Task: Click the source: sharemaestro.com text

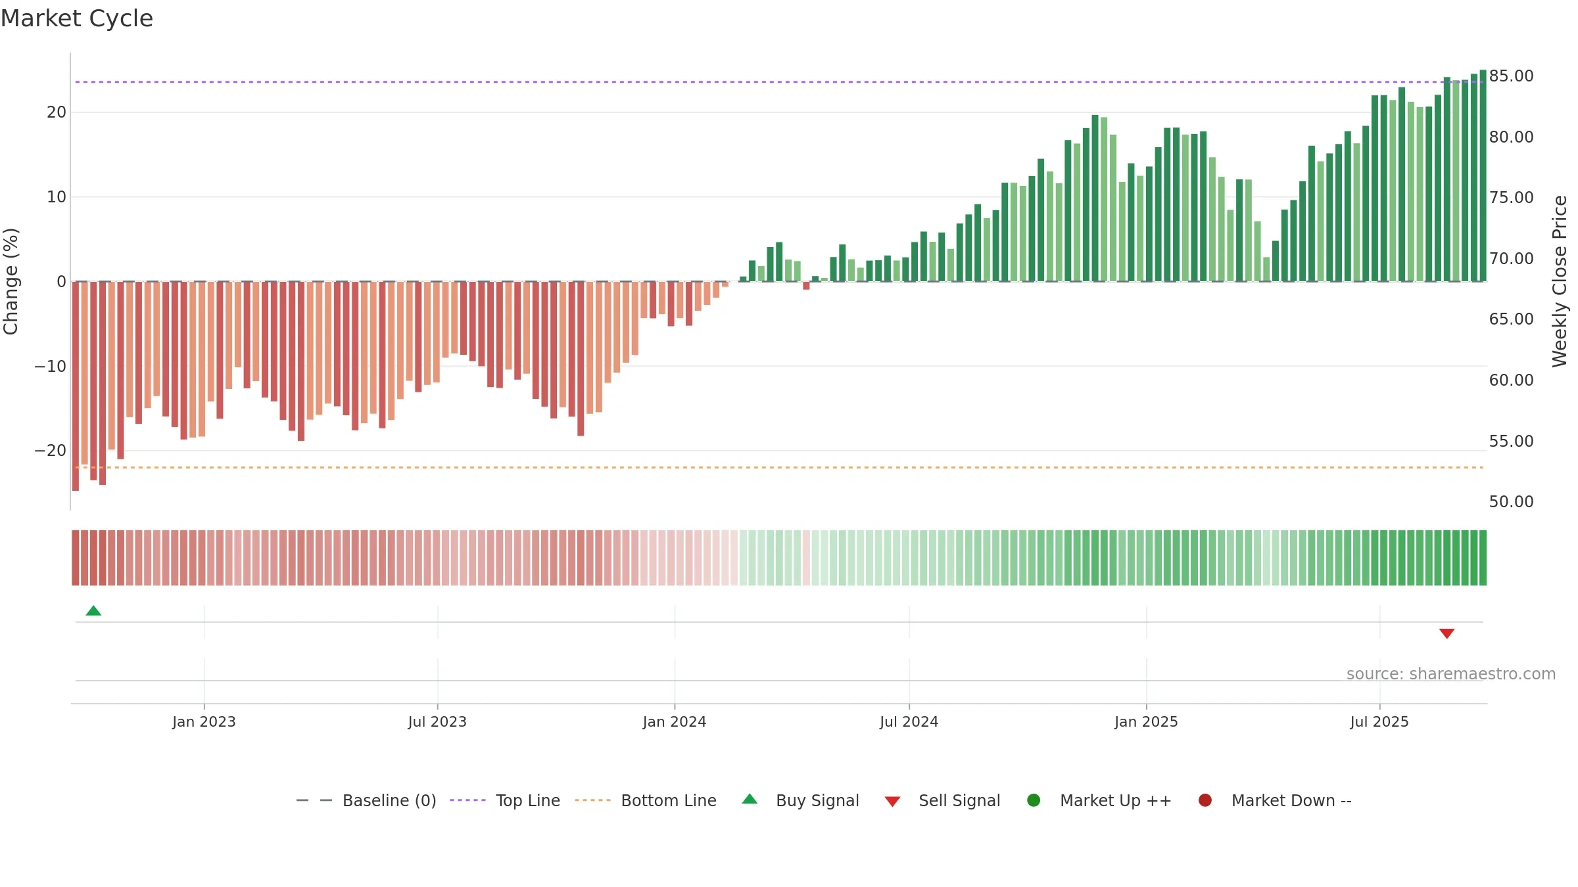Action: coord(1451,674)
